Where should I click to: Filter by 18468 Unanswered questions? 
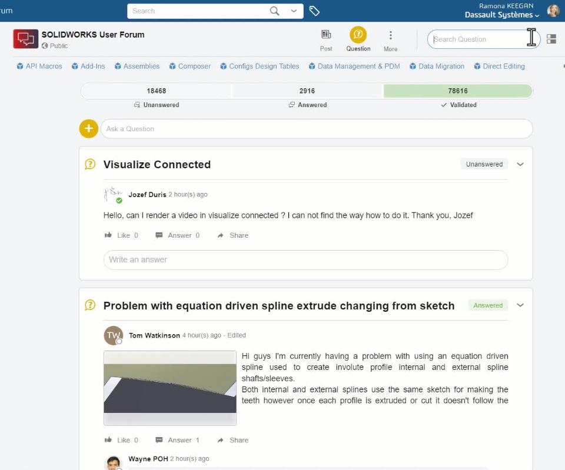click(x=156, y=91)
